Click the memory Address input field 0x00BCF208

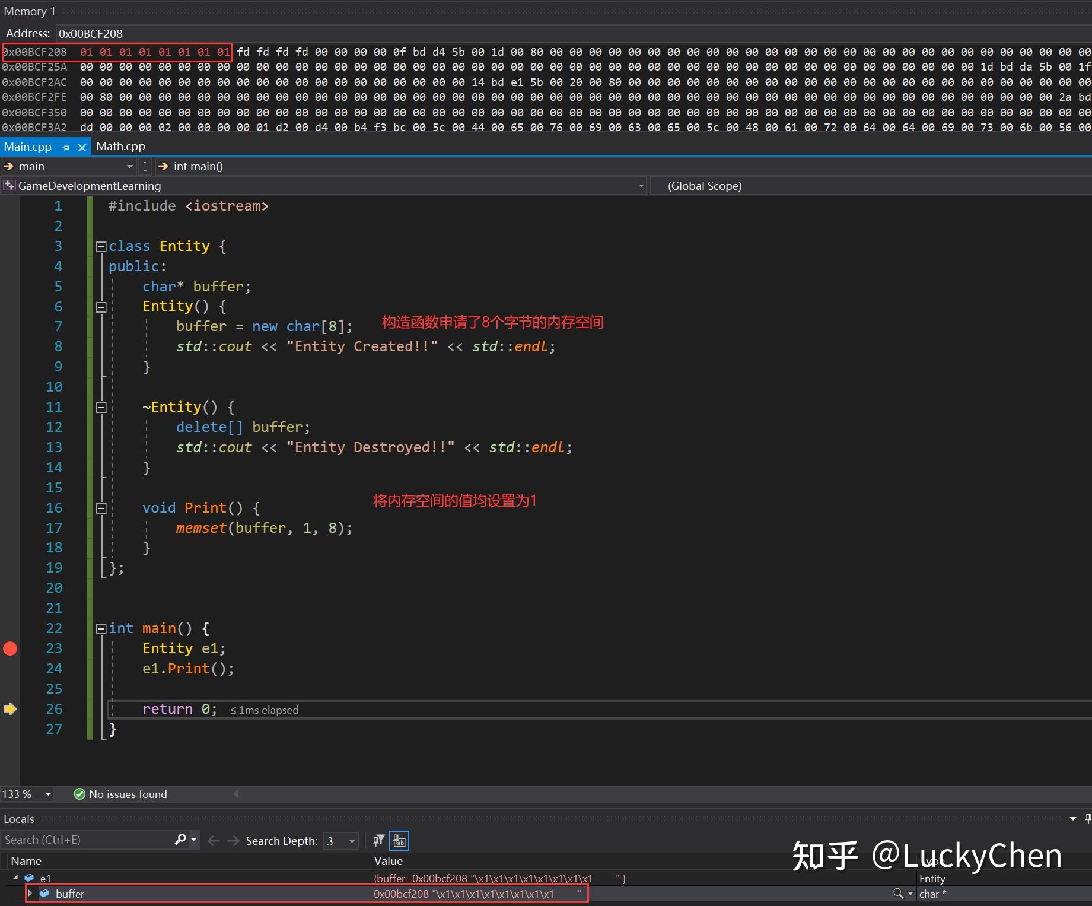click(91, 33)
